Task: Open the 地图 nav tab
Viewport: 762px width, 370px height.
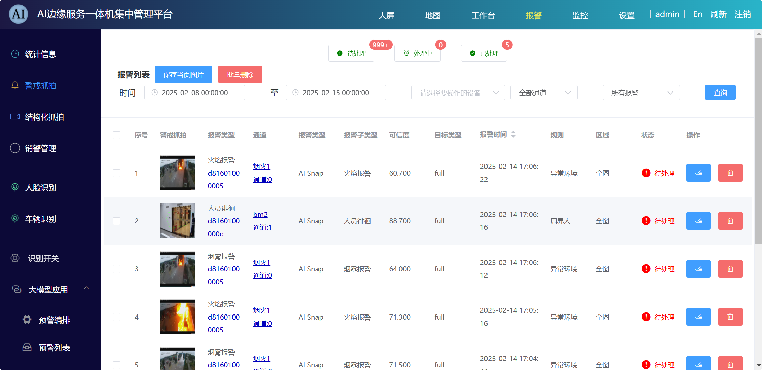Action: point(433,15)
